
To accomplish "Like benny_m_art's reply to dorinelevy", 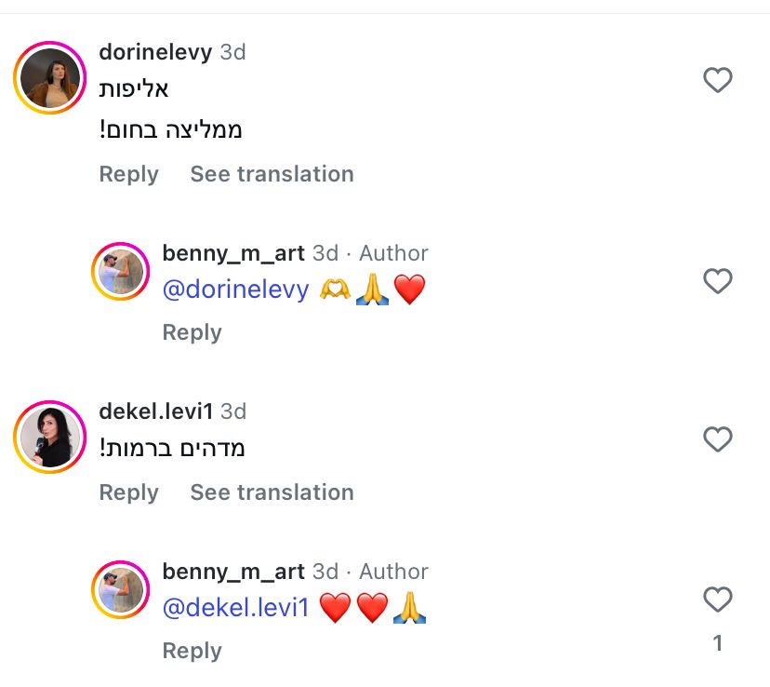I will pyautogui.click(x=717, y=280).
